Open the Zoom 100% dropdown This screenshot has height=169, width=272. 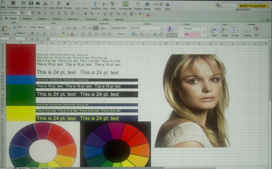[x=161, y=5]
